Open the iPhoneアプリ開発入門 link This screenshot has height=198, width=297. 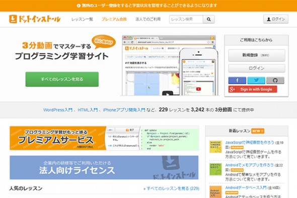pos(124,110)
